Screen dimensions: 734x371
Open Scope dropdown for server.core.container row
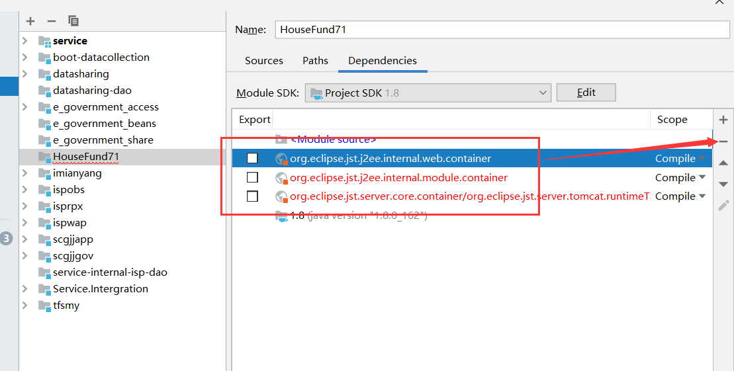[702, 196]
